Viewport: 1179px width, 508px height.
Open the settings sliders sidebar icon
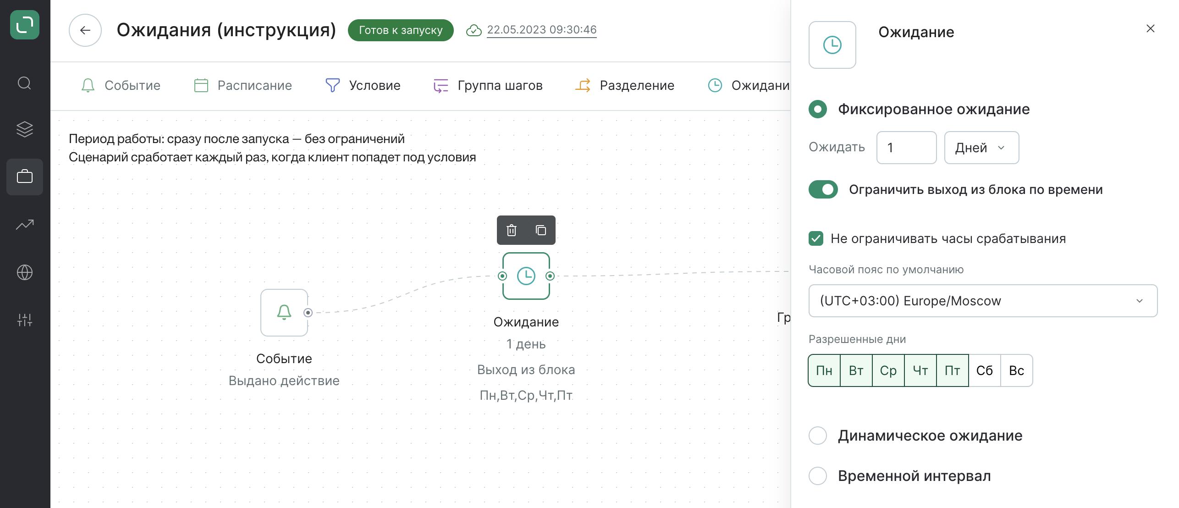coord(25,320)
